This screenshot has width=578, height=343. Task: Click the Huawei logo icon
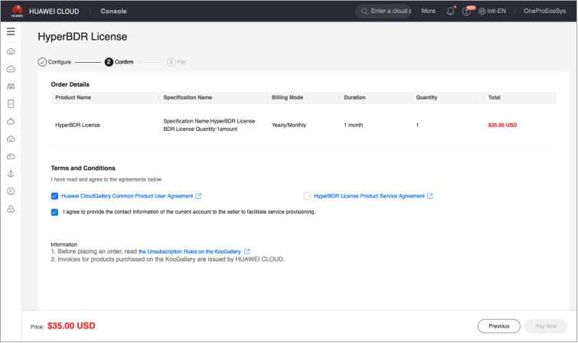pyautogui.click(x=17, y=11)
